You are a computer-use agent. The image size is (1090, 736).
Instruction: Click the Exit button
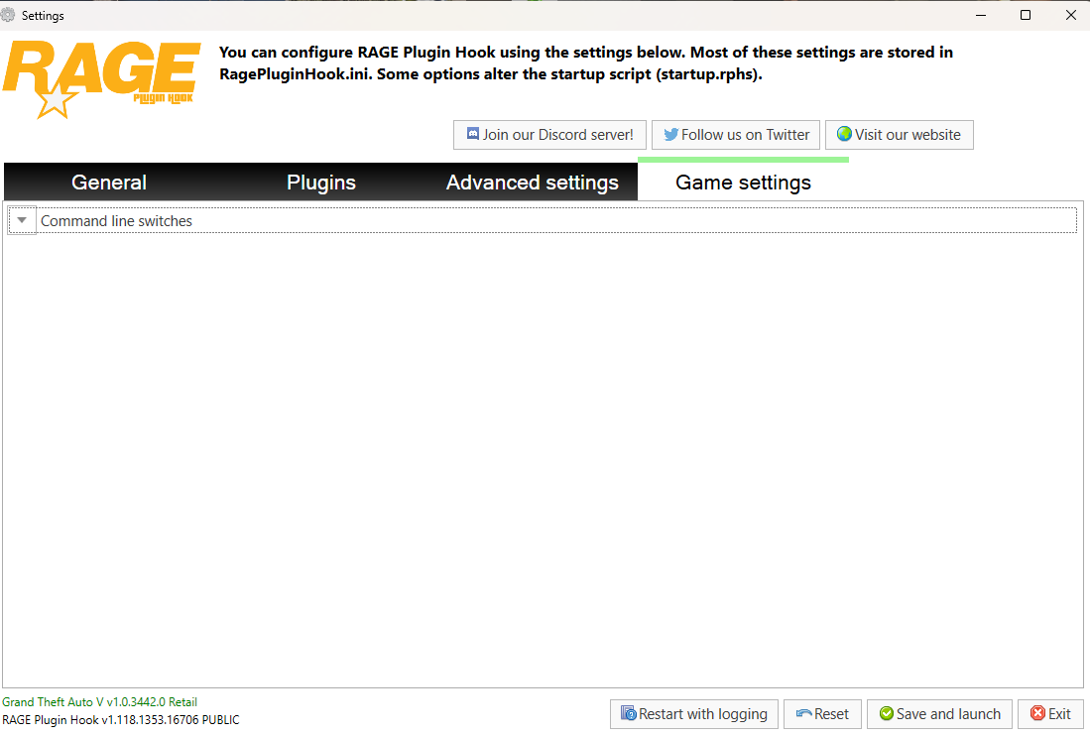[x=1050, y=714]
